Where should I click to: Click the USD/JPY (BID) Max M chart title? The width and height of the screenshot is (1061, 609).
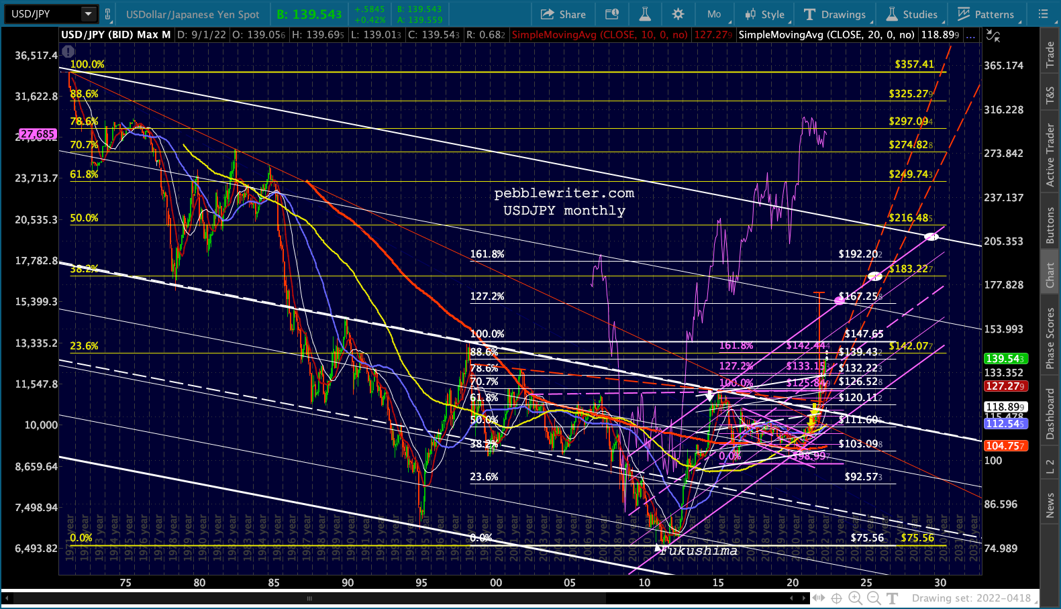pos(115,35)
